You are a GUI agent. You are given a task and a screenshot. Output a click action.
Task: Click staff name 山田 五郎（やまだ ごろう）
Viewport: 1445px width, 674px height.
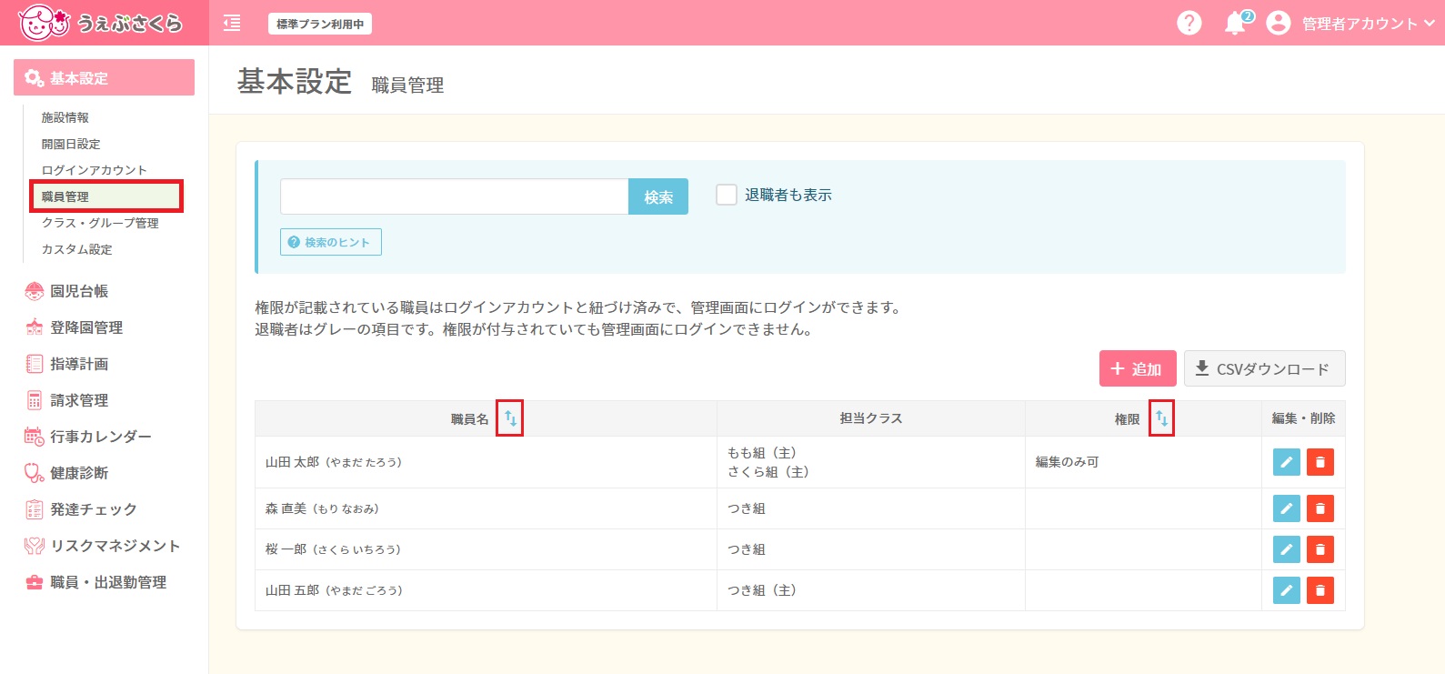click(334, 590)
